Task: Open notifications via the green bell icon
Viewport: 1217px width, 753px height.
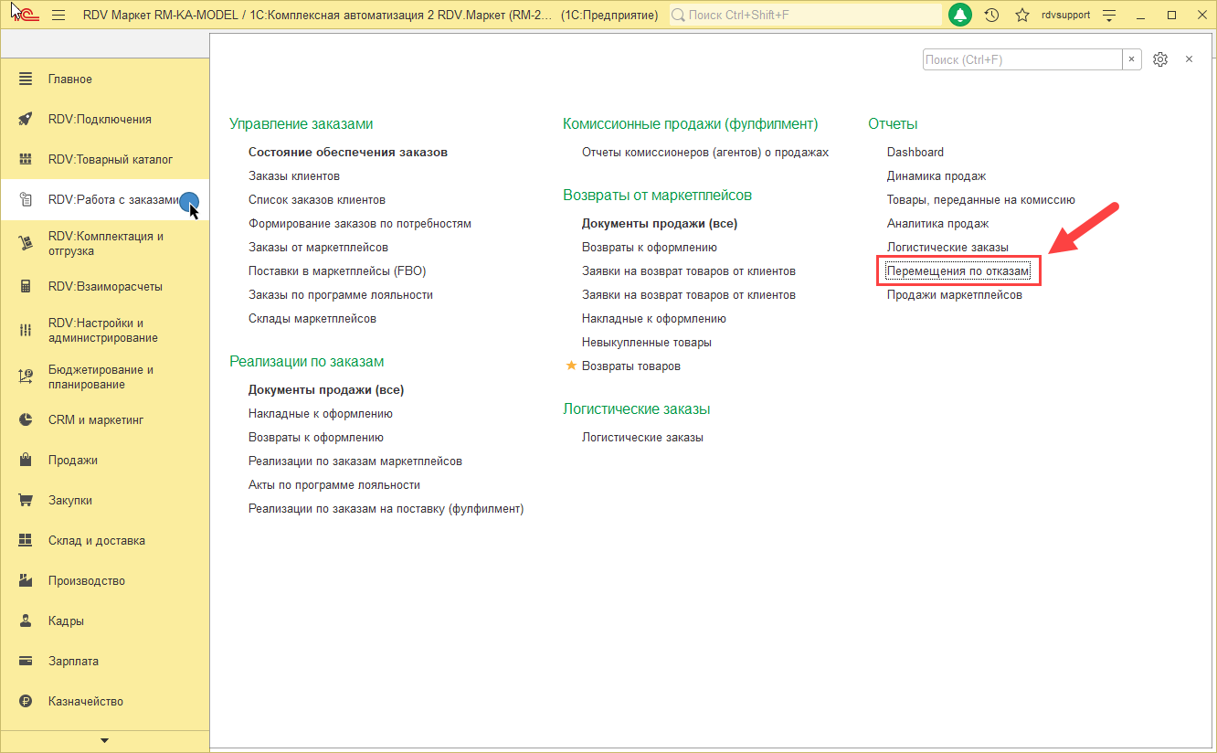Action: pos(960,15)
